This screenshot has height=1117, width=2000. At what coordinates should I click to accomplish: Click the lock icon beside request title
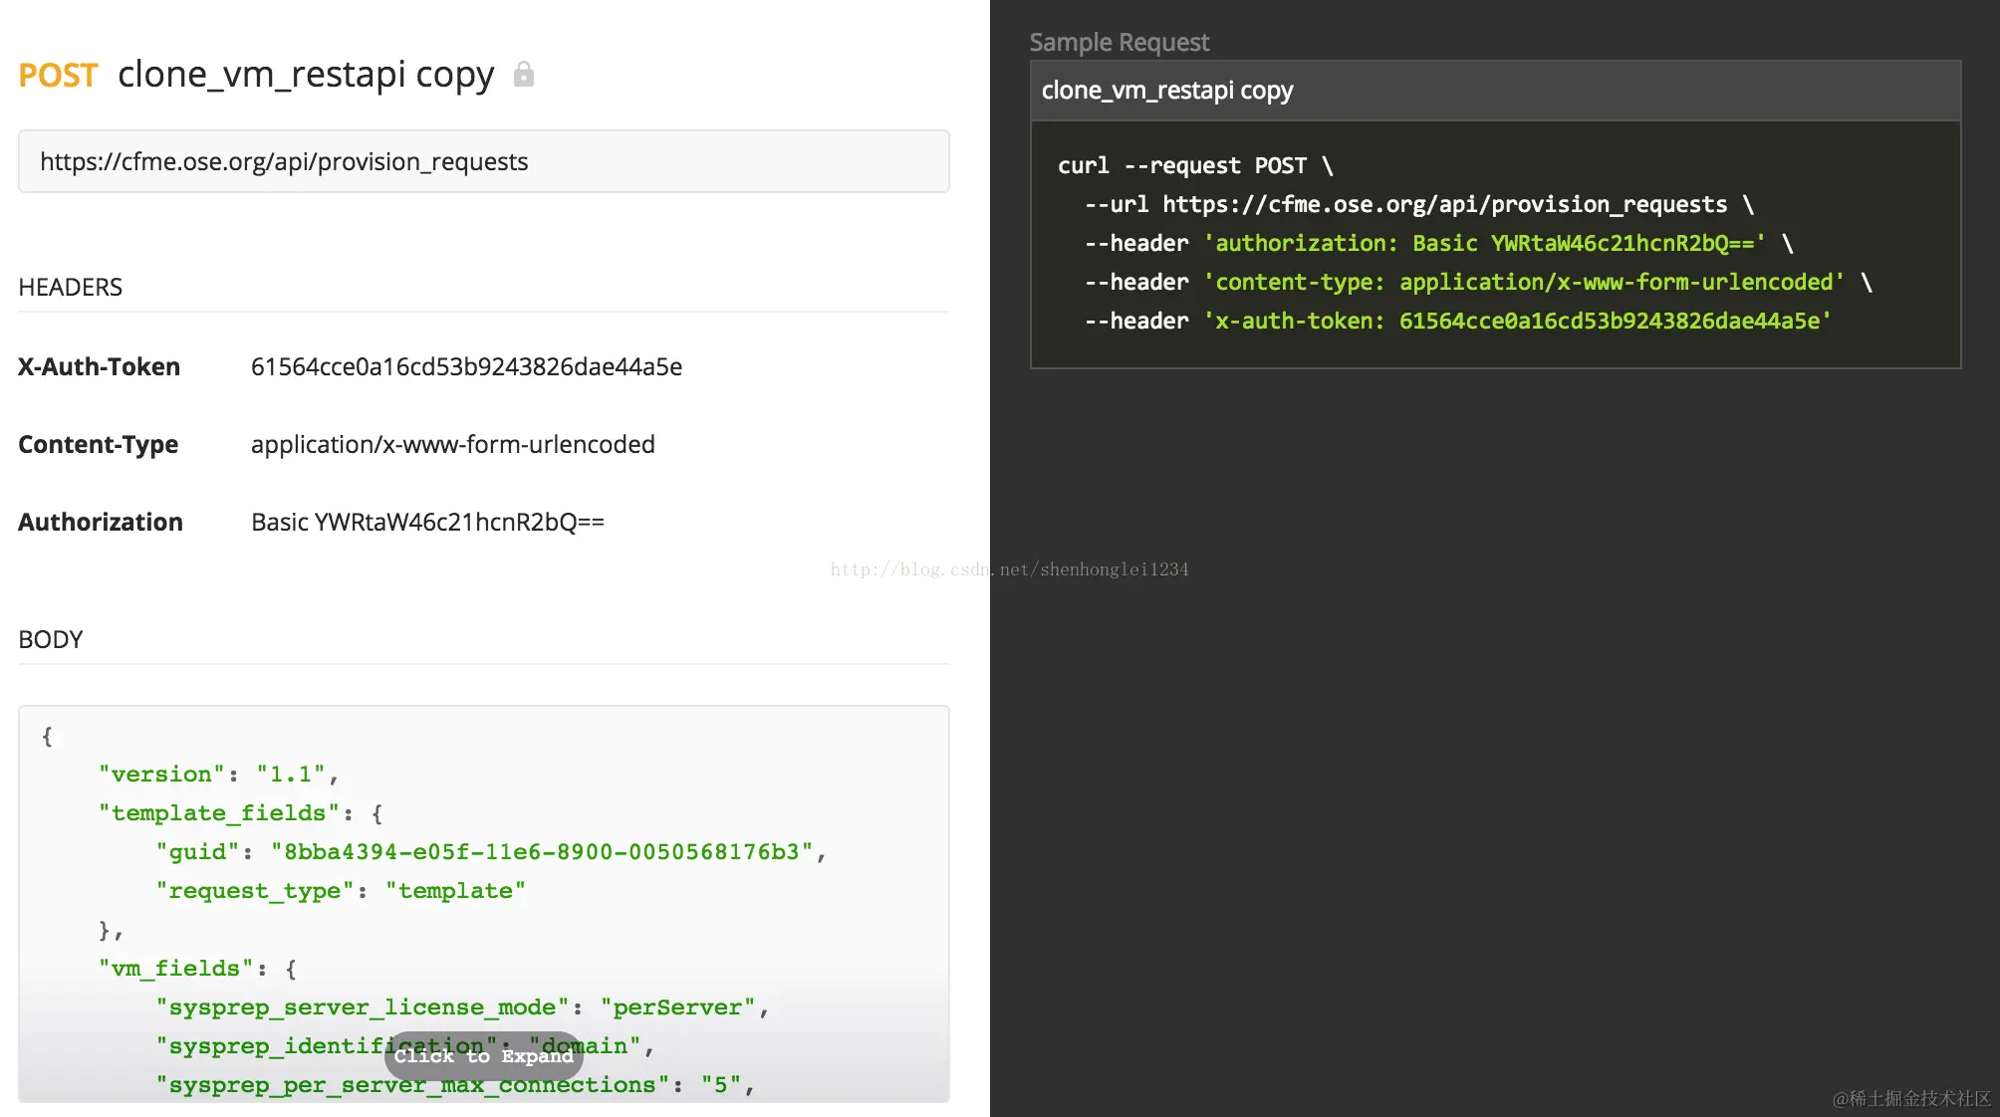pos(524,75)
